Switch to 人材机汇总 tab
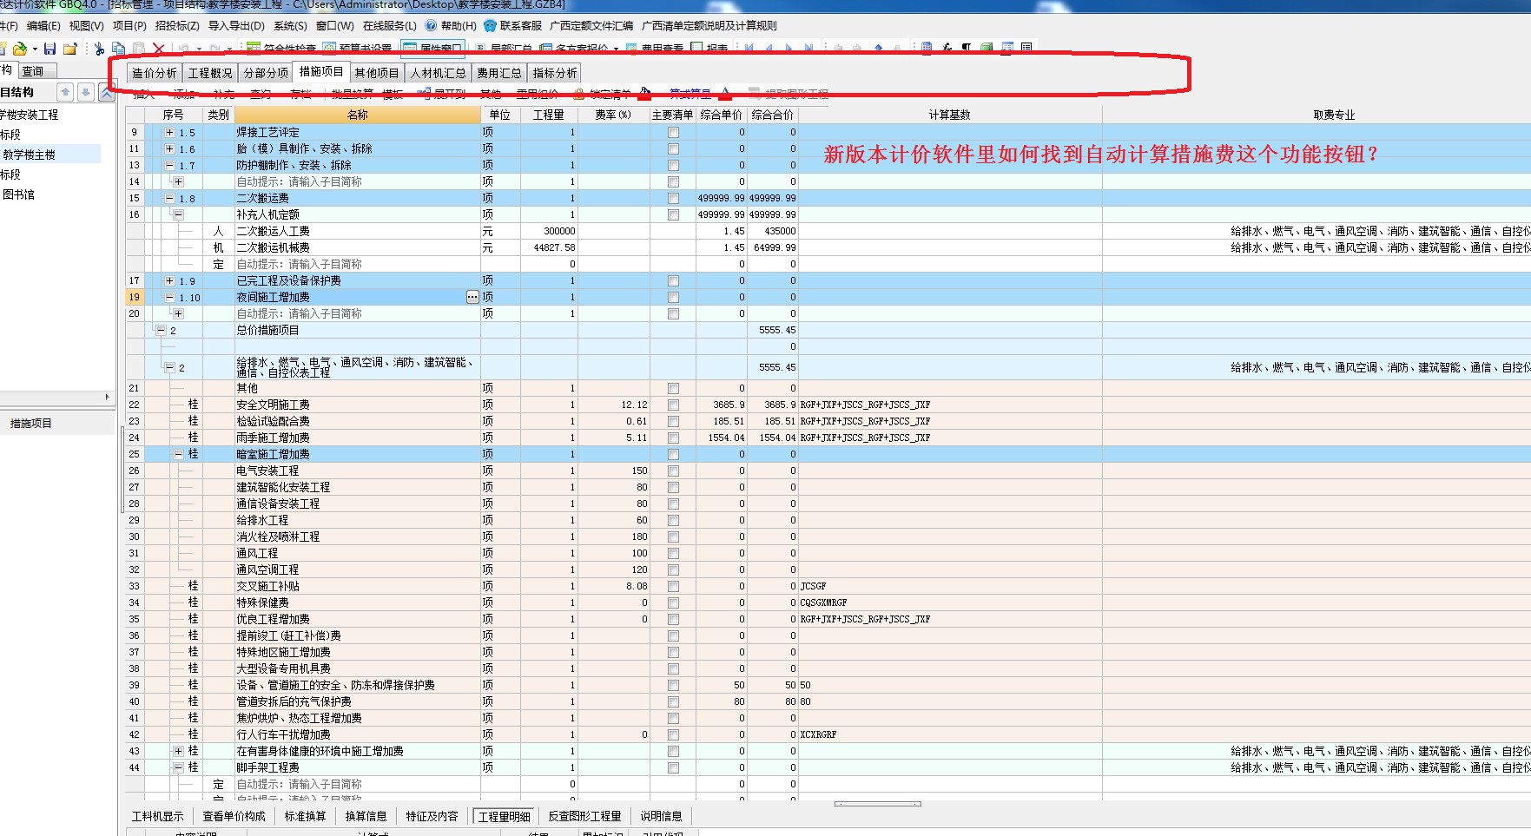The height and width of the screenshot is (836, 1531). point(439,73)
